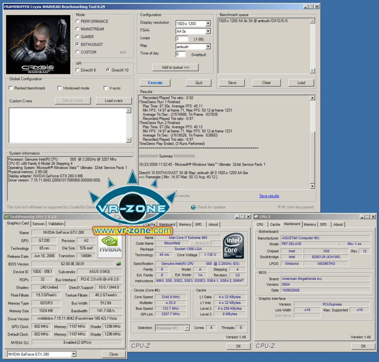
Task: Open the Sensors tab in GPU-Z
Action: point(39,224)
